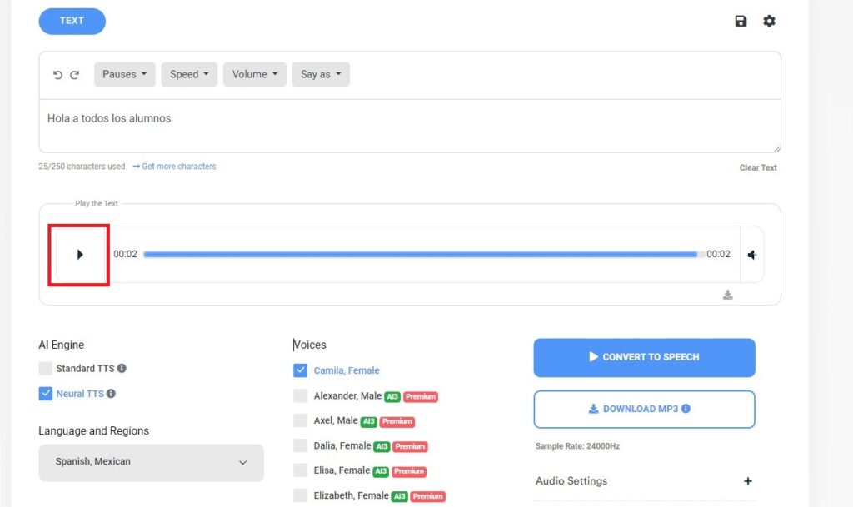Click the save icon at top right

(741, 22)
